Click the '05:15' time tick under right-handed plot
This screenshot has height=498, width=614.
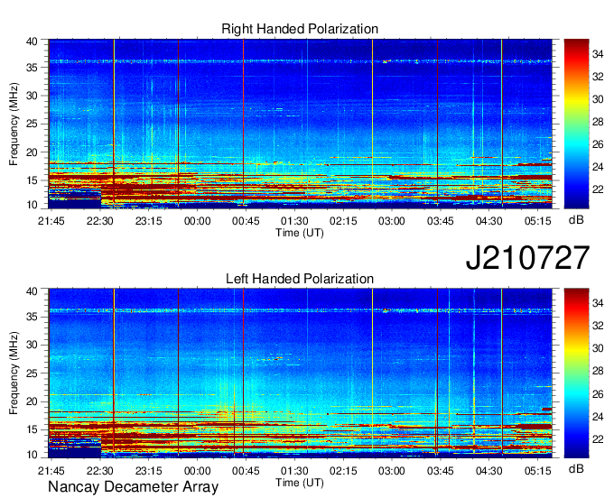(538, 221)
